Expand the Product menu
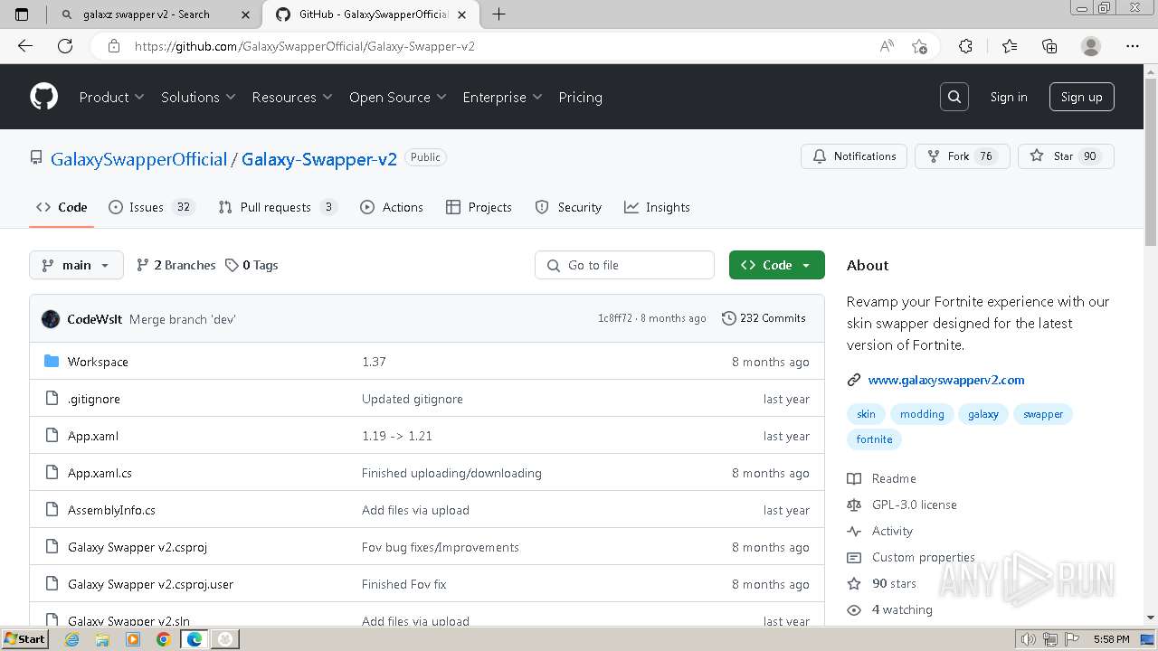1158x651 pixels. [111, 97]
